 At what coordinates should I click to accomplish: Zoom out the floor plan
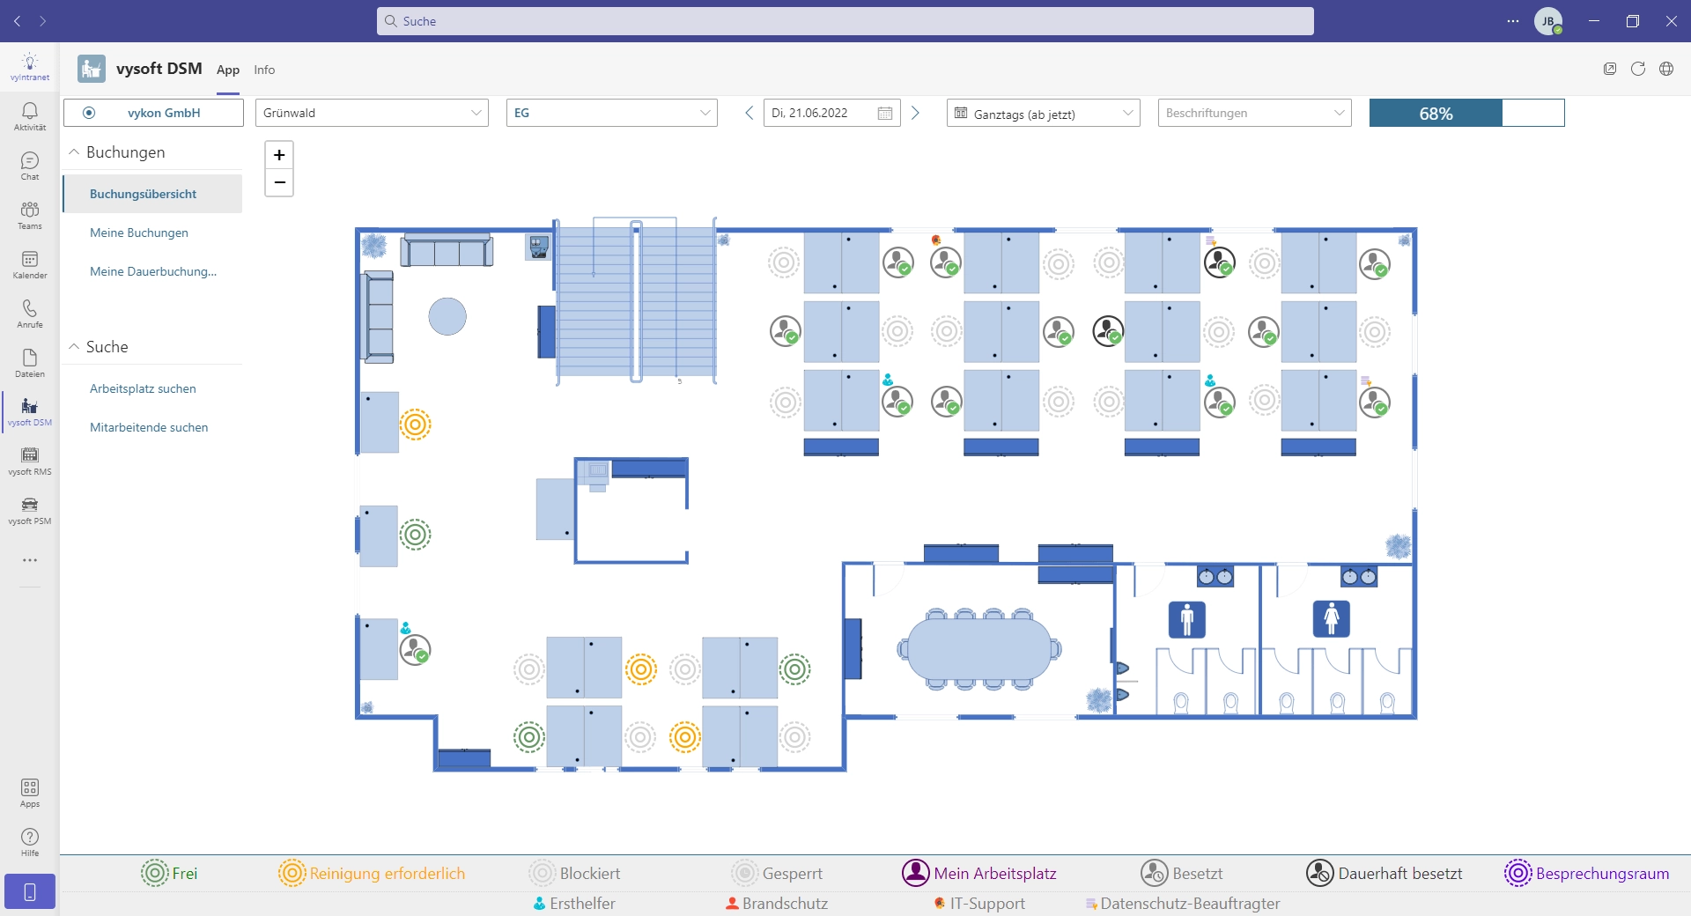click(279, 182)
